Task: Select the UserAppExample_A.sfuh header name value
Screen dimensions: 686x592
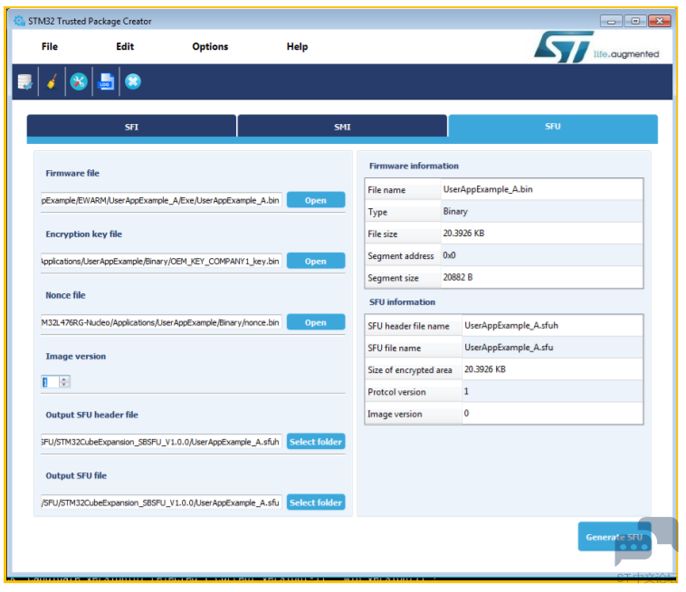Action: [511, 326]
